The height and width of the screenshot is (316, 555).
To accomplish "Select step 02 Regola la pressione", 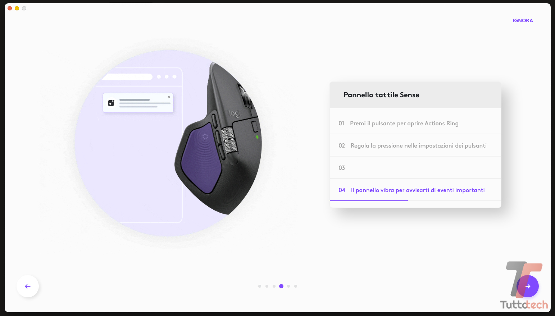I will [415, 145].
